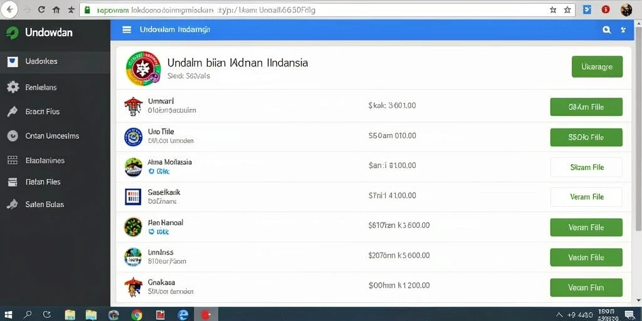
Task: Click the small icon right of the header search
Action: [x=623, y=29]
